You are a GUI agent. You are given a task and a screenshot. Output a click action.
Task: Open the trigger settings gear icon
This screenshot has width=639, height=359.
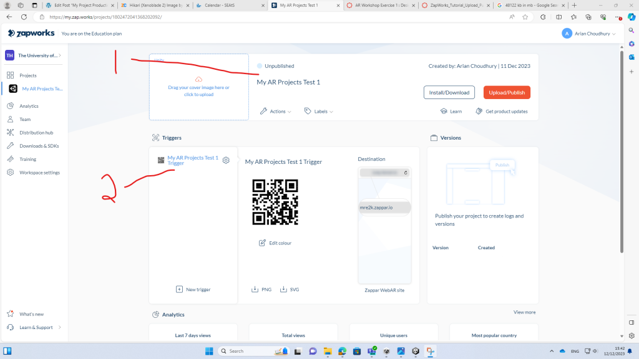[226, 160]
